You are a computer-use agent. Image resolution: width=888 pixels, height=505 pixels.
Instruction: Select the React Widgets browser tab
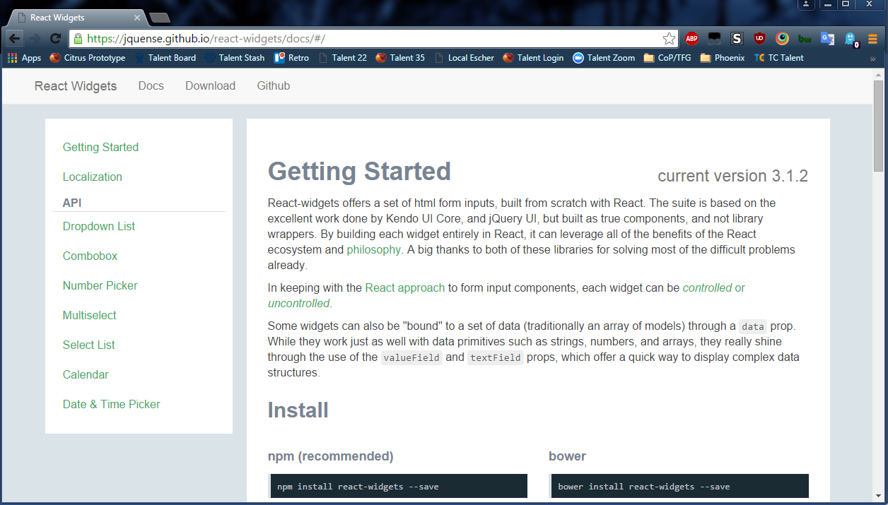pos(76,18)
